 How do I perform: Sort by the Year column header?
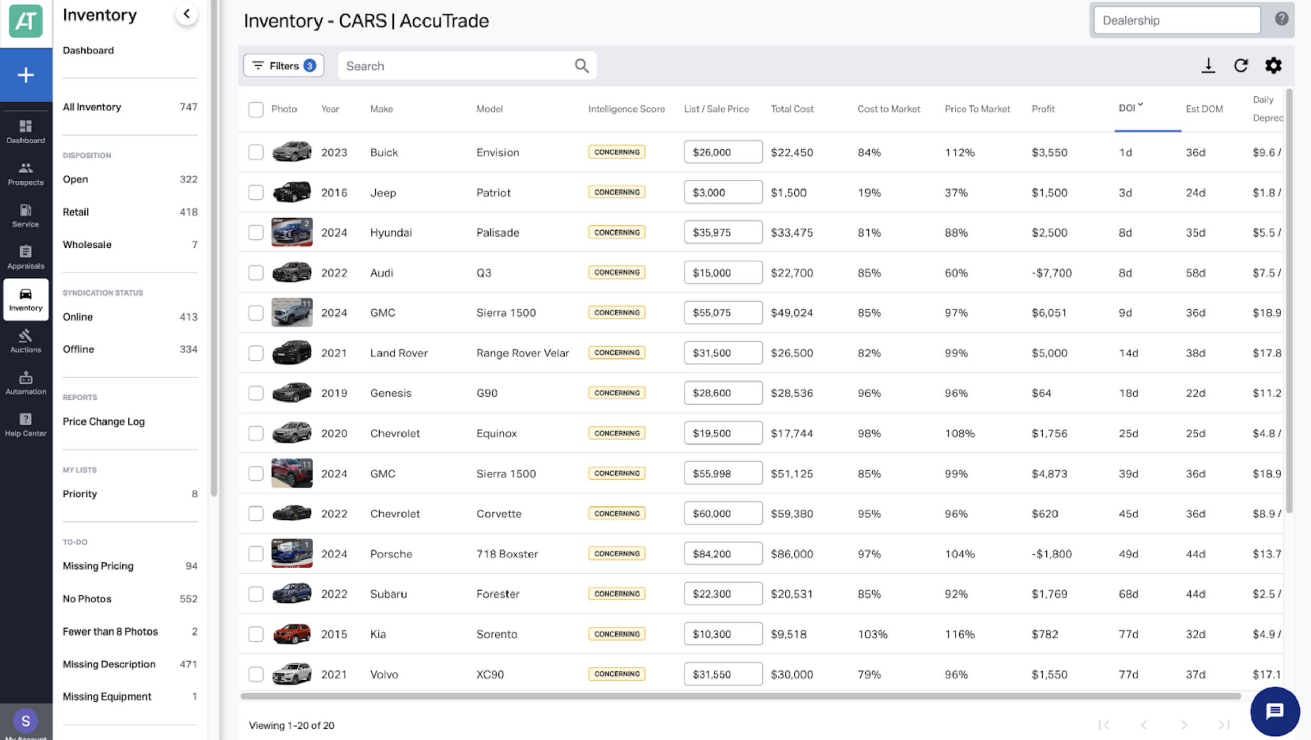[x=330, y=109]
